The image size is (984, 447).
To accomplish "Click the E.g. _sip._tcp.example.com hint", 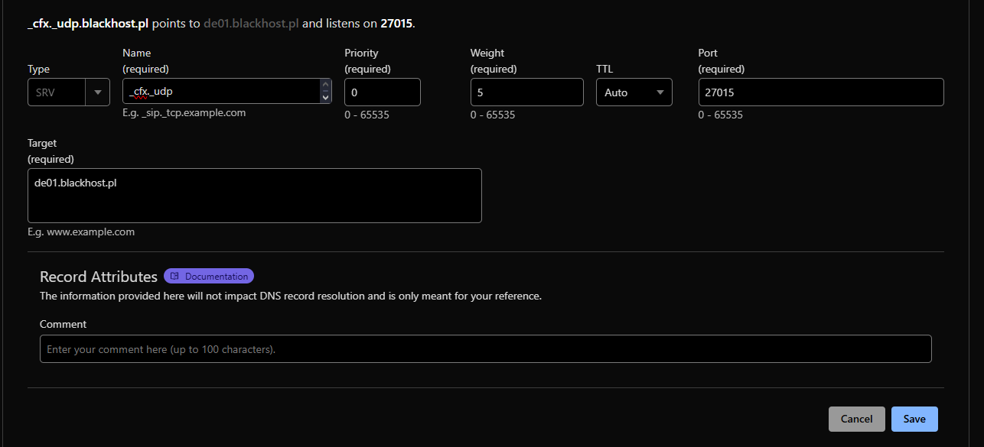I will (184, 112).
